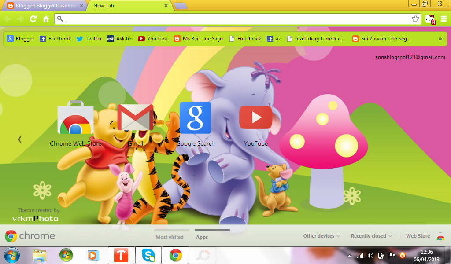Open the orange T app in taskbar

coord(121,255)
